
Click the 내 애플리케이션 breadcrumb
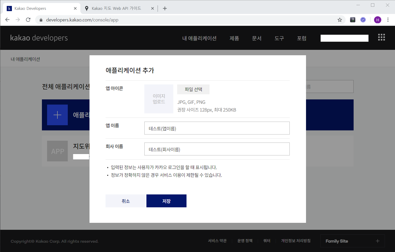(x=25, y=59)
